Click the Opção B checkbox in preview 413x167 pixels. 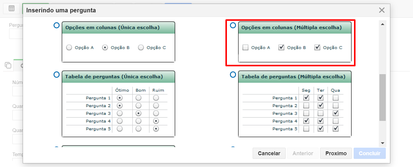pos(281,47)
